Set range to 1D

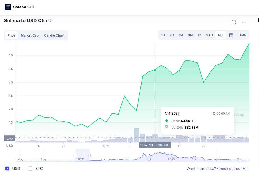point(163,35)
